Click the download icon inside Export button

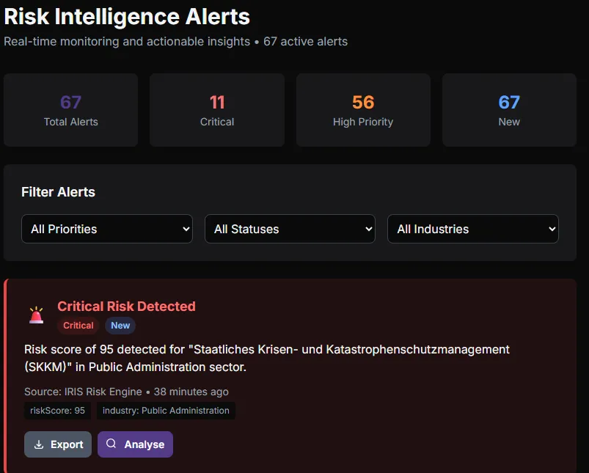[x=39, y=444]
